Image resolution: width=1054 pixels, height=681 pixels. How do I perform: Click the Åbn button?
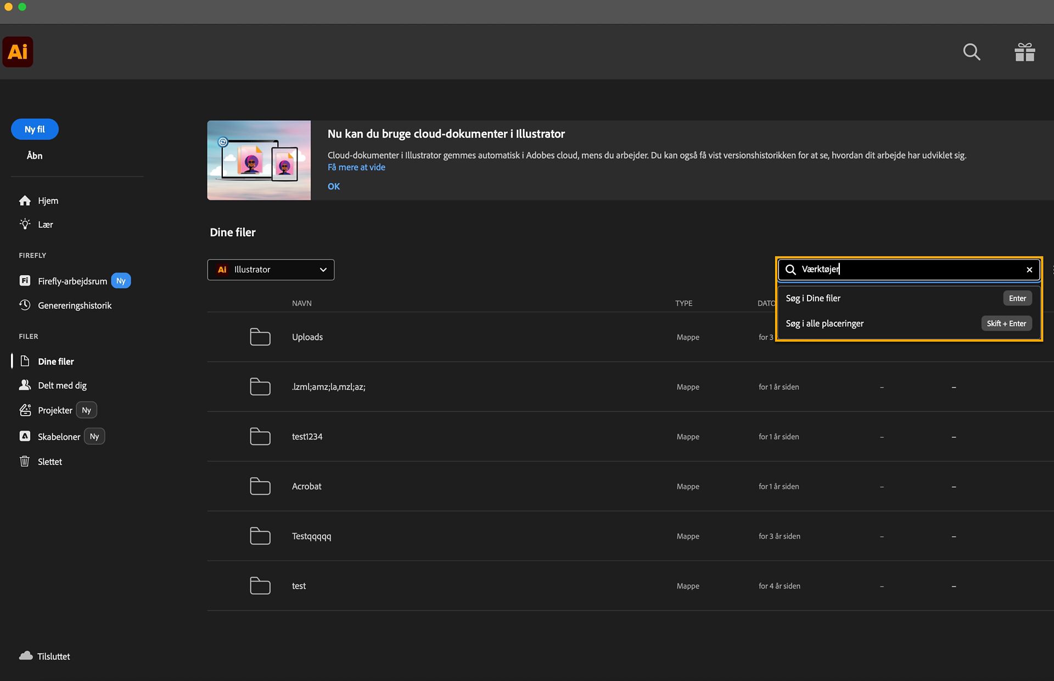35,155
